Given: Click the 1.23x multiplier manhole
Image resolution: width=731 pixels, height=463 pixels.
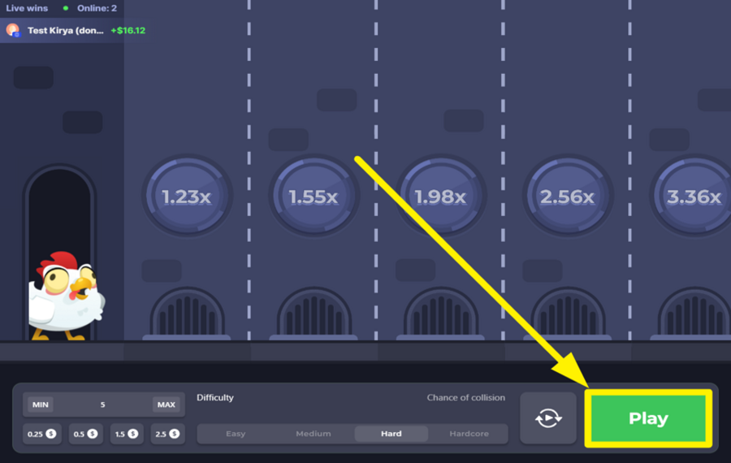Looking at the screenshot, I should pos(187,197).
